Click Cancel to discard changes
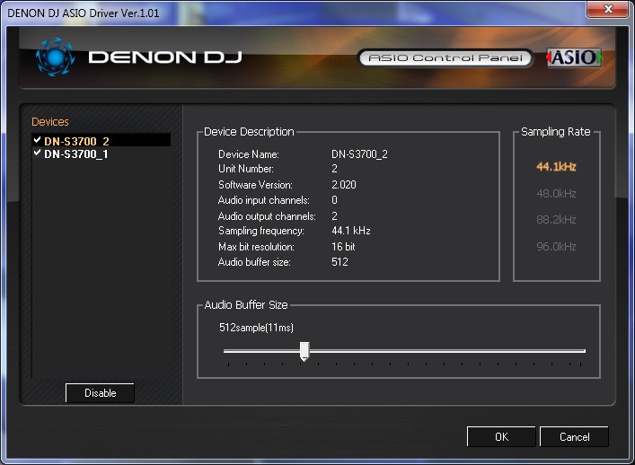 pos(574,437)
